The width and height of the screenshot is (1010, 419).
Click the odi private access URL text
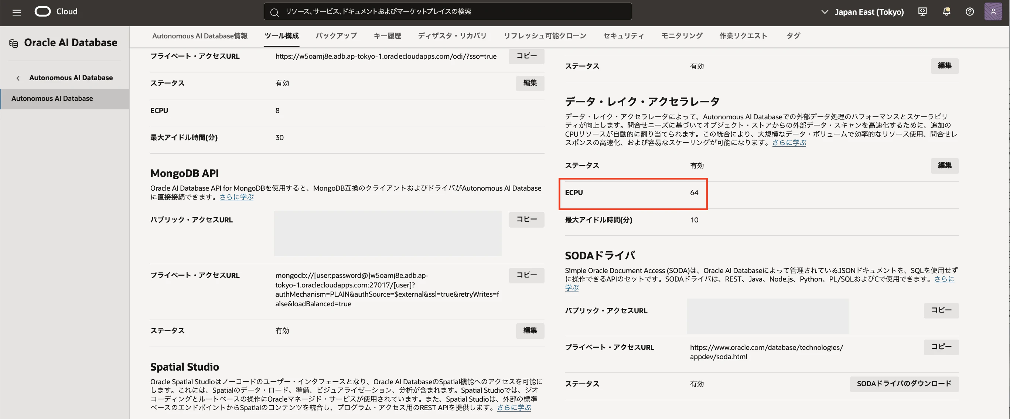[386, 56]
